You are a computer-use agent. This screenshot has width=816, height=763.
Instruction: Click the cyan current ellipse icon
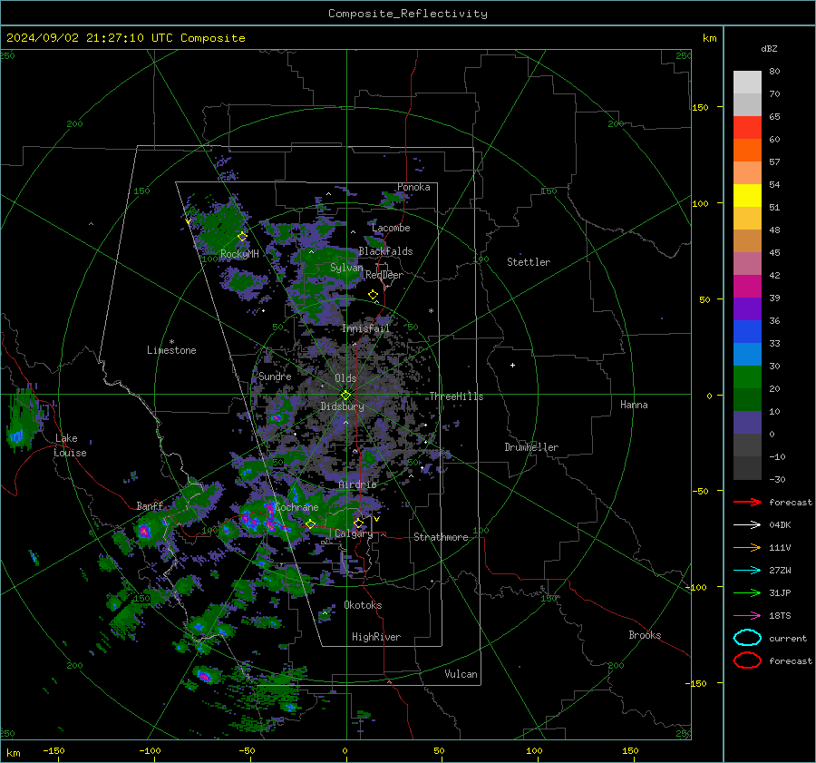[747, 638]
